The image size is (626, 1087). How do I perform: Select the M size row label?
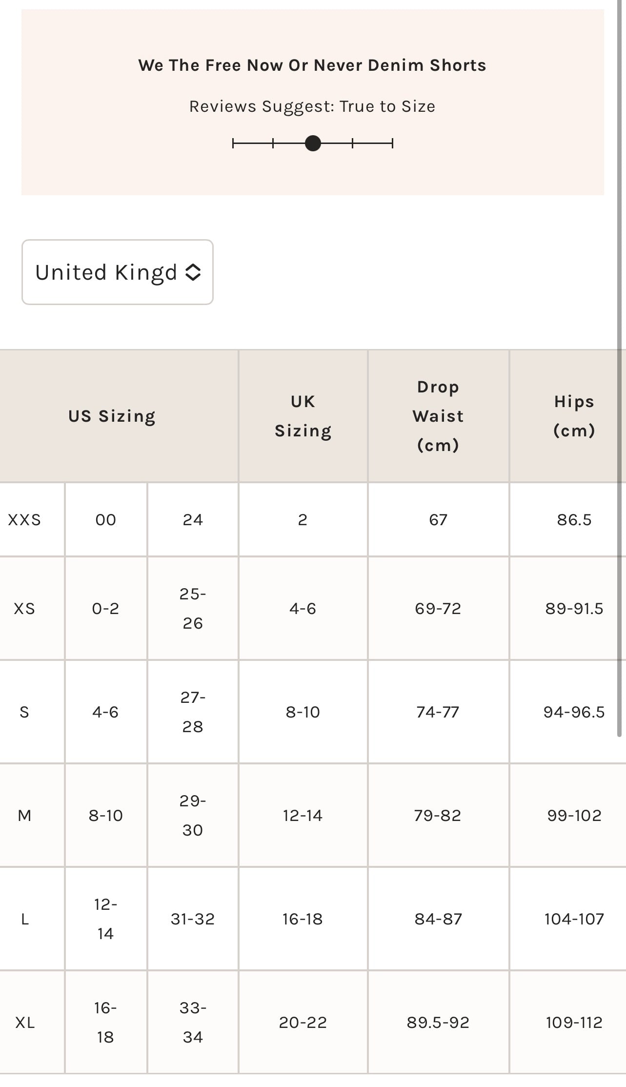24,816
